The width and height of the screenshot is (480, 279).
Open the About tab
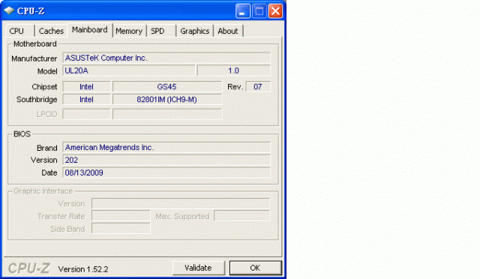click(x=228, y=31)
